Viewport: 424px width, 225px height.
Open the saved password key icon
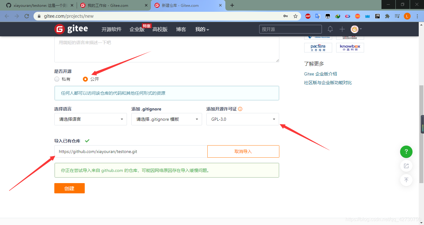pyautogui.click(x=286, y=16)
